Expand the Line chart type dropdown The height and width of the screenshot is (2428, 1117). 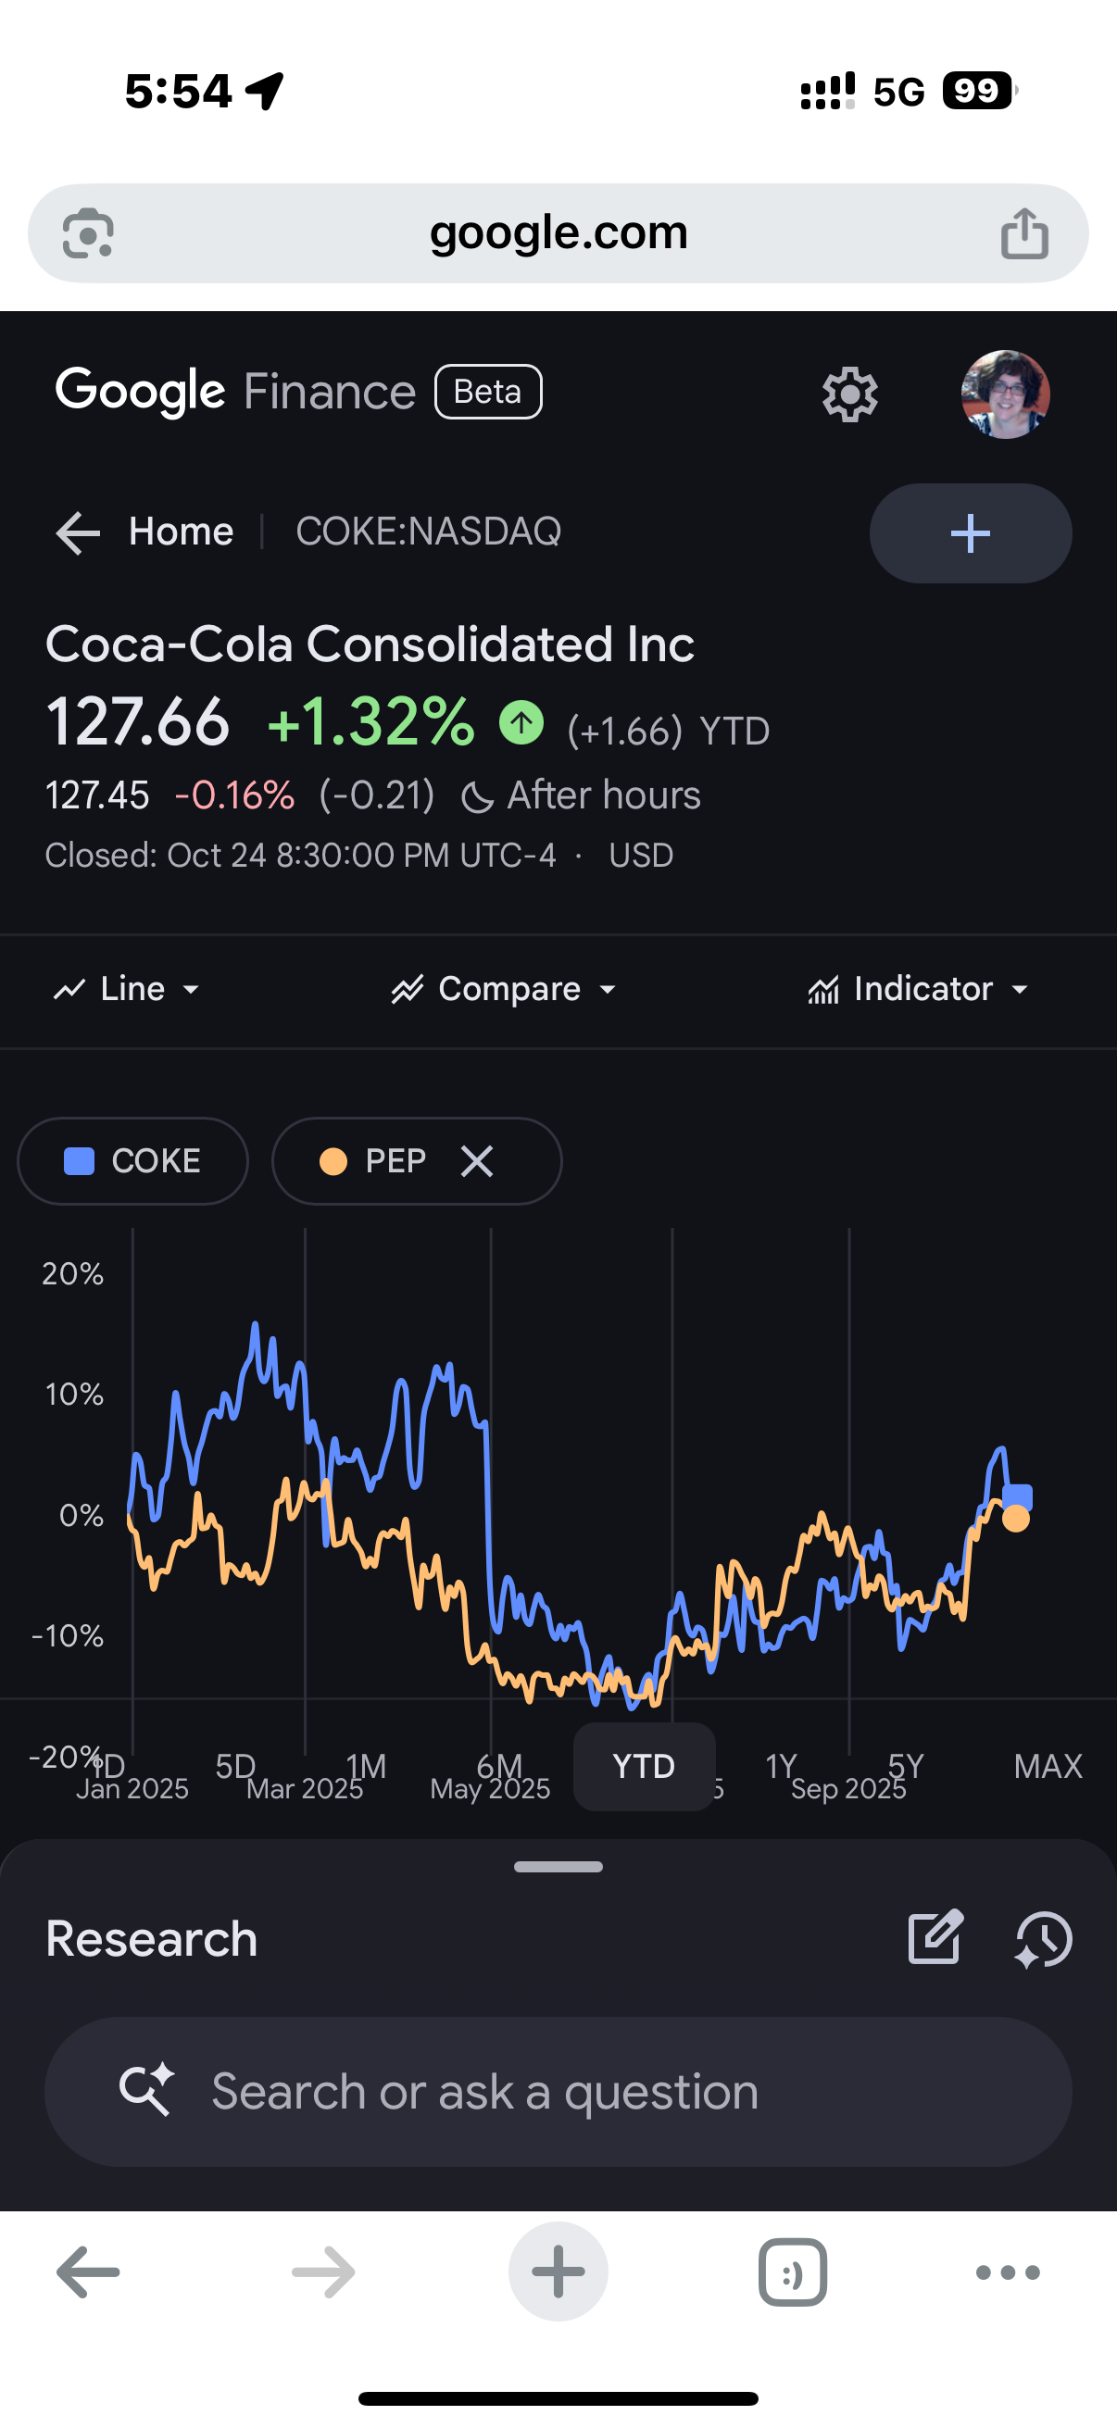(x=126, y=989)
